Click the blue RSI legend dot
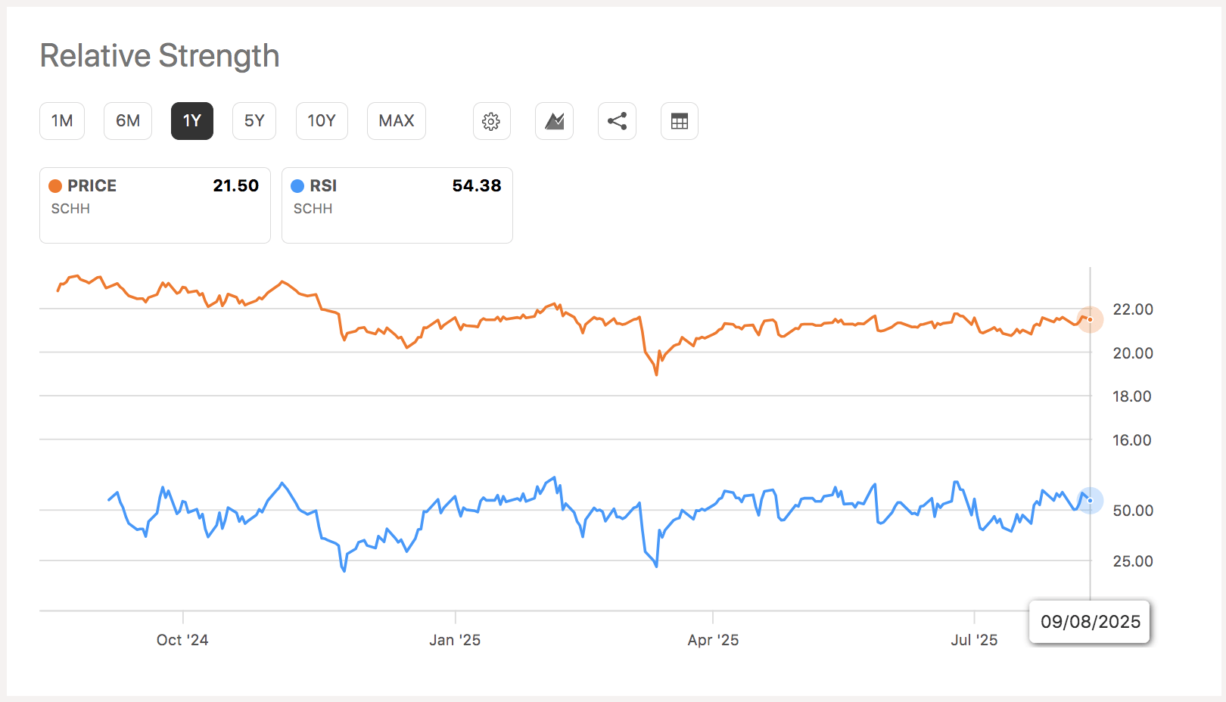 coord(297,185)
